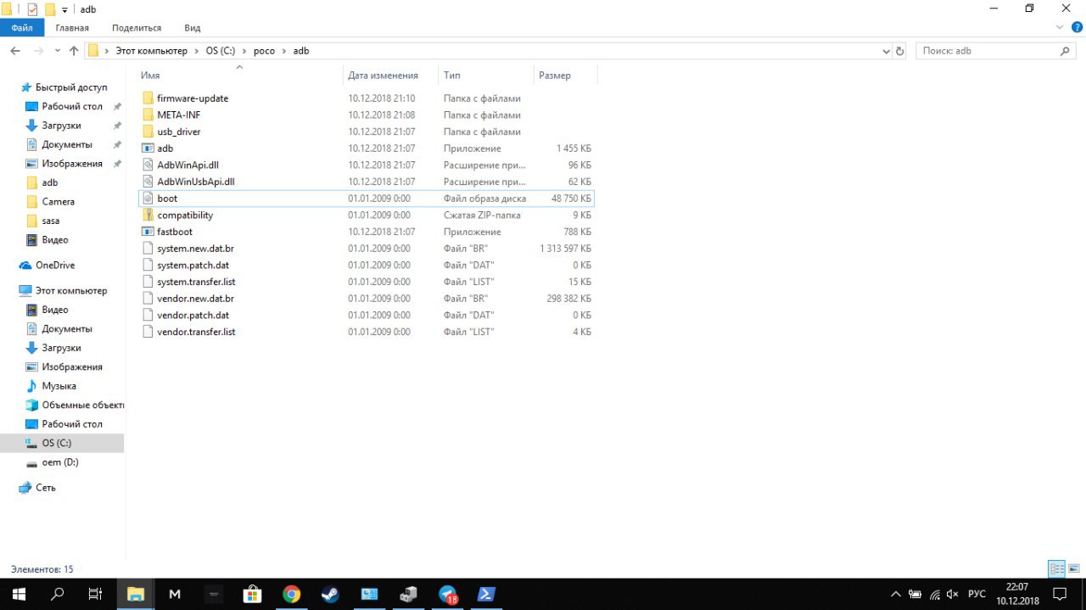The height and width of the screenshot is (610, 1086).
Task: Expand chevron after OS (C:) in path
Action: 244,51
